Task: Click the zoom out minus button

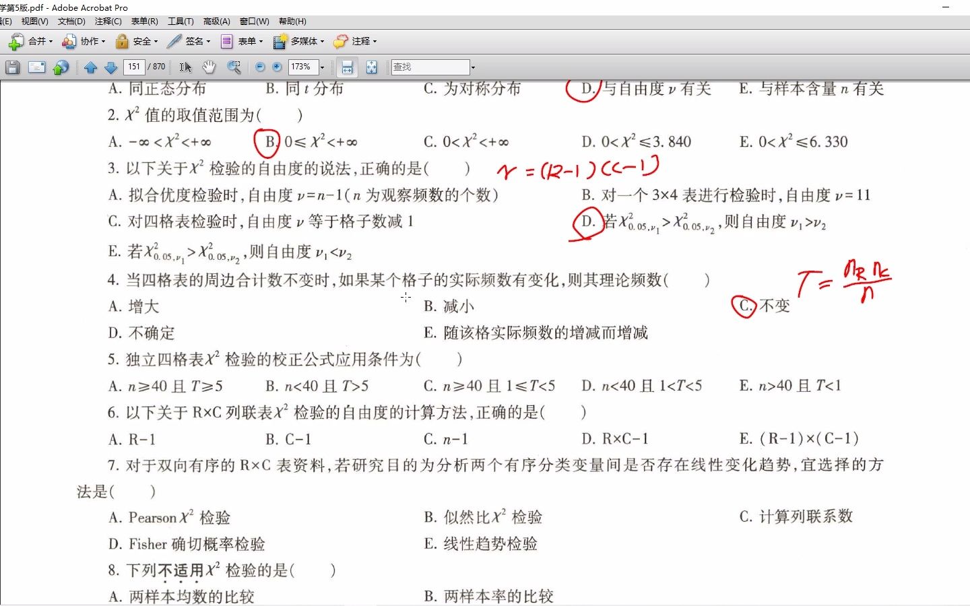Action: coord(260,67)
